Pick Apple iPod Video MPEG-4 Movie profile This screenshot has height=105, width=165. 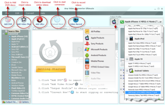(142, 43)
